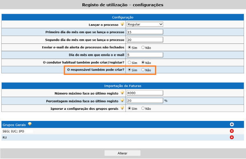
Task: Delete the SEG; IUC; IPO group
Action: (232, 131)
